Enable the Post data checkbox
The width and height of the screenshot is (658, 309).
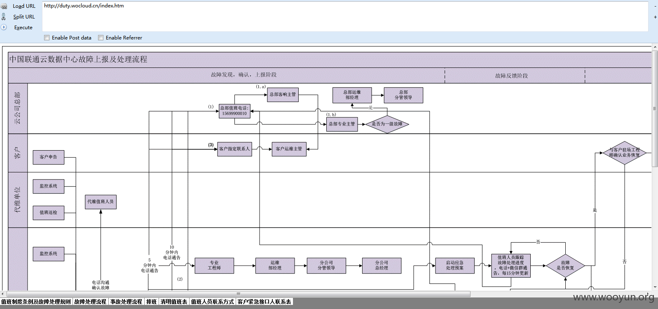point(47,38)
